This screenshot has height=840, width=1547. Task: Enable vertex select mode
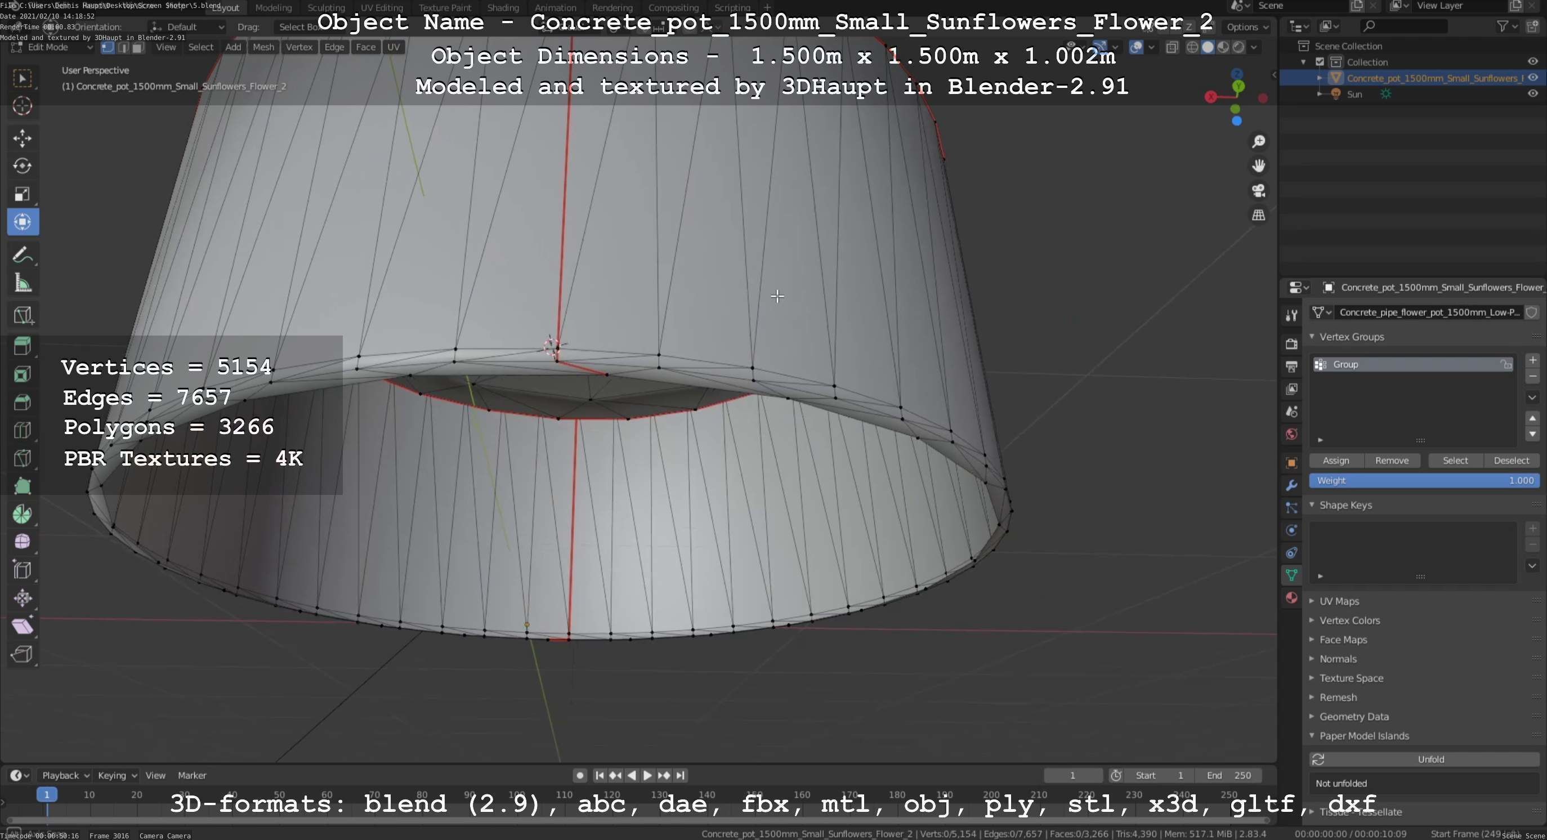pos(108,47)
